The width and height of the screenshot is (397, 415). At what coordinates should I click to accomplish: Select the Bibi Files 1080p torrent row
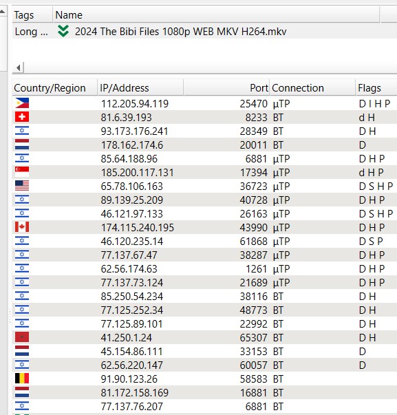204,31
